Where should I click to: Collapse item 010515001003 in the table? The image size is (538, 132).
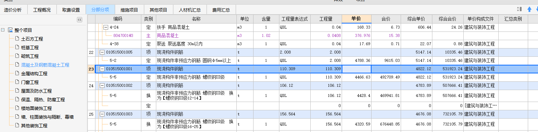click(102, 114)
